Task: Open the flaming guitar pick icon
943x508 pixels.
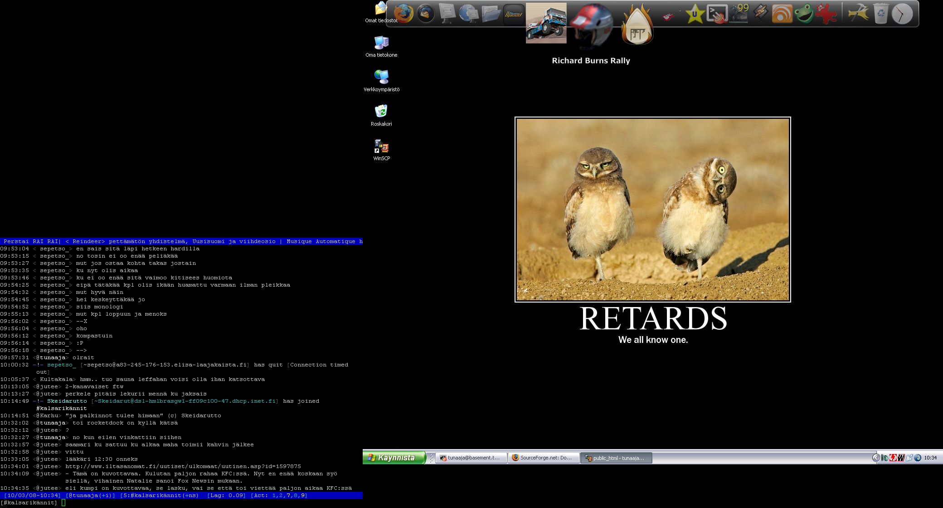Action: pyautogui.click(x=637, y=25)
